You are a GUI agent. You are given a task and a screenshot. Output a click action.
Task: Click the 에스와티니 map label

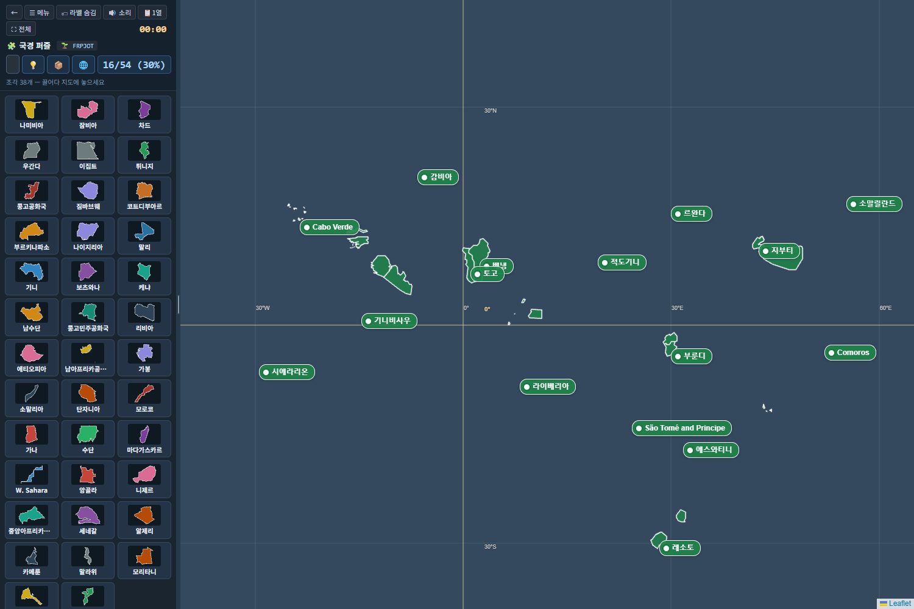[x=711, y=450]
